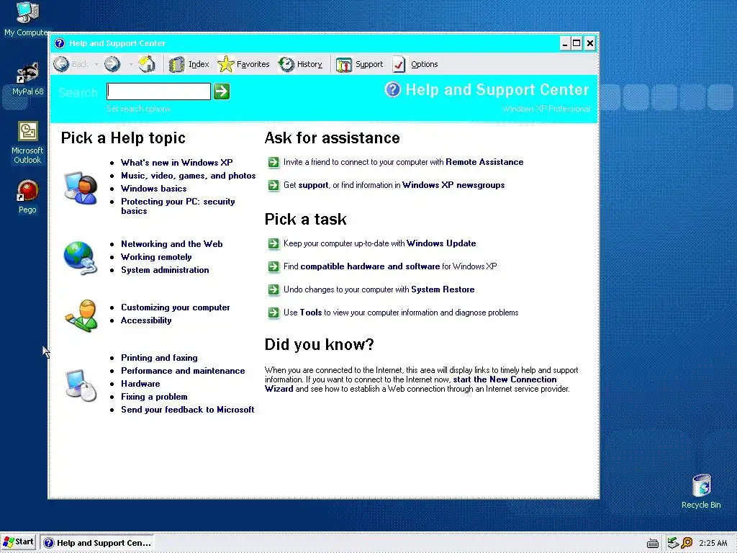Open Windows XP newsgroups link
The image size is (737, 553).
click(x=453, y=185)
